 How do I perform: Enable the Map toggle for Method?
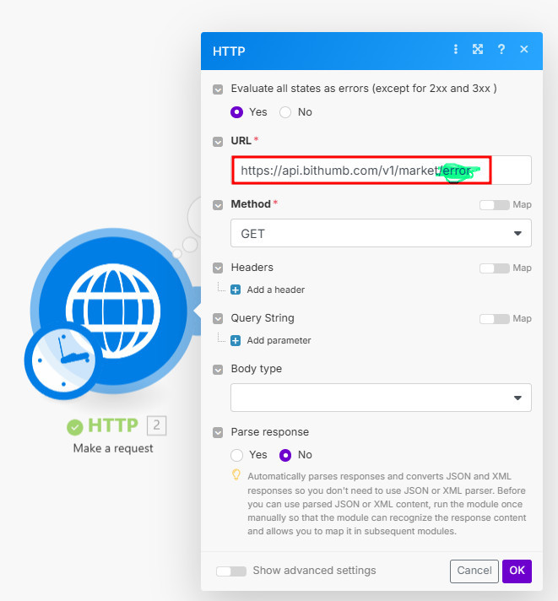[x=494, y=204]
